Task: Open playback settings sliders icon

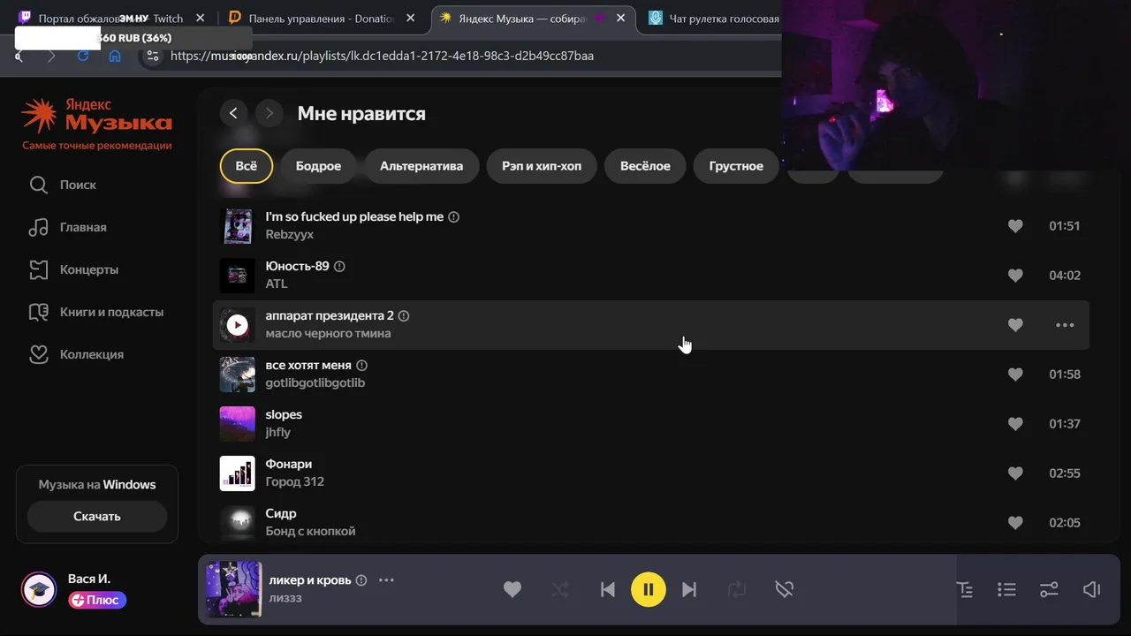Action: tap(1049, 589)
